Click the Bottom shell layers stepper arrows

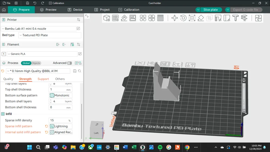(50, 101)
